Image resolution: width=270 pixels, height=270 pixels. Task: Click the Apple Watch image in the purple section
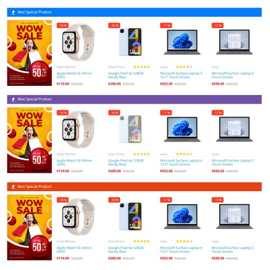point(79,130)
